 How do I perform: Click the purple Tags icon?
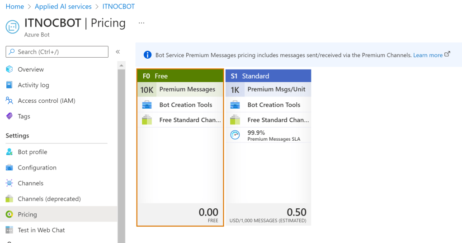point(9,116)
